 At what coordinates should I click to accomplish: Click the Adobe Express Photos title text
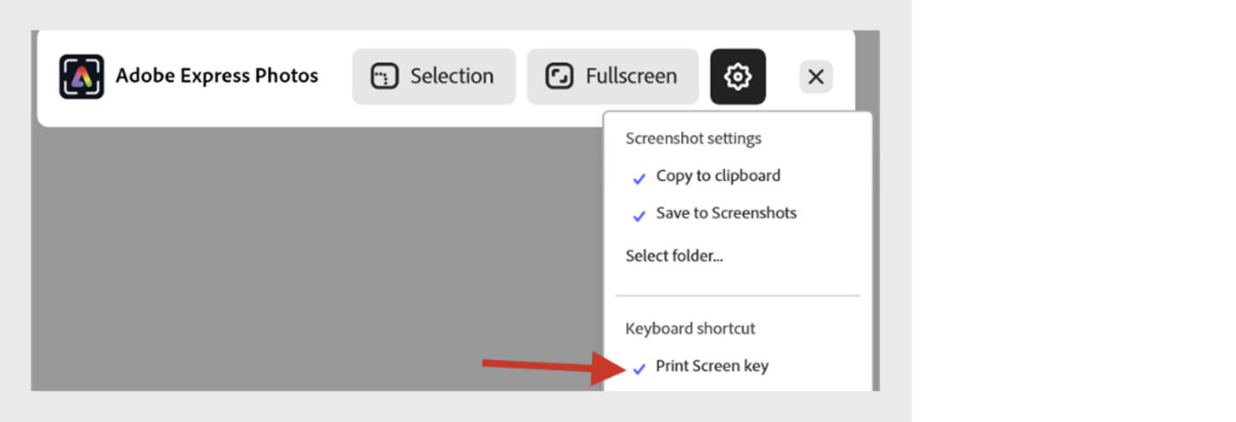click(217, 76)
